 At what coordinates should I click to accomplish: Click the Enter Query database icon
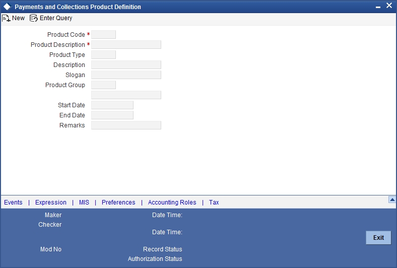tap(33, 18)
